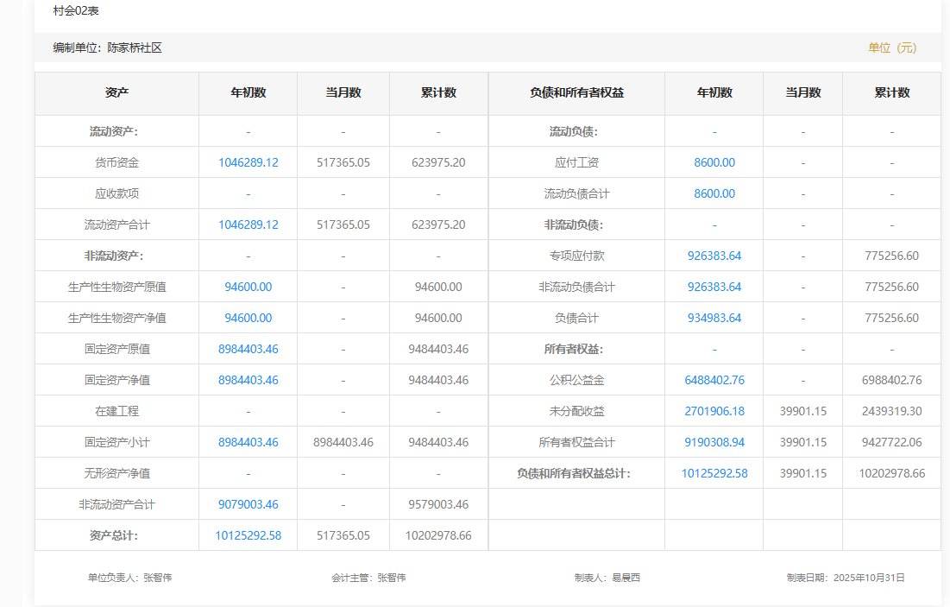Click the 流动资产合计 opening balance link
Image resolution: width=950 pixels, height=607 pixels.
point(248,224)
